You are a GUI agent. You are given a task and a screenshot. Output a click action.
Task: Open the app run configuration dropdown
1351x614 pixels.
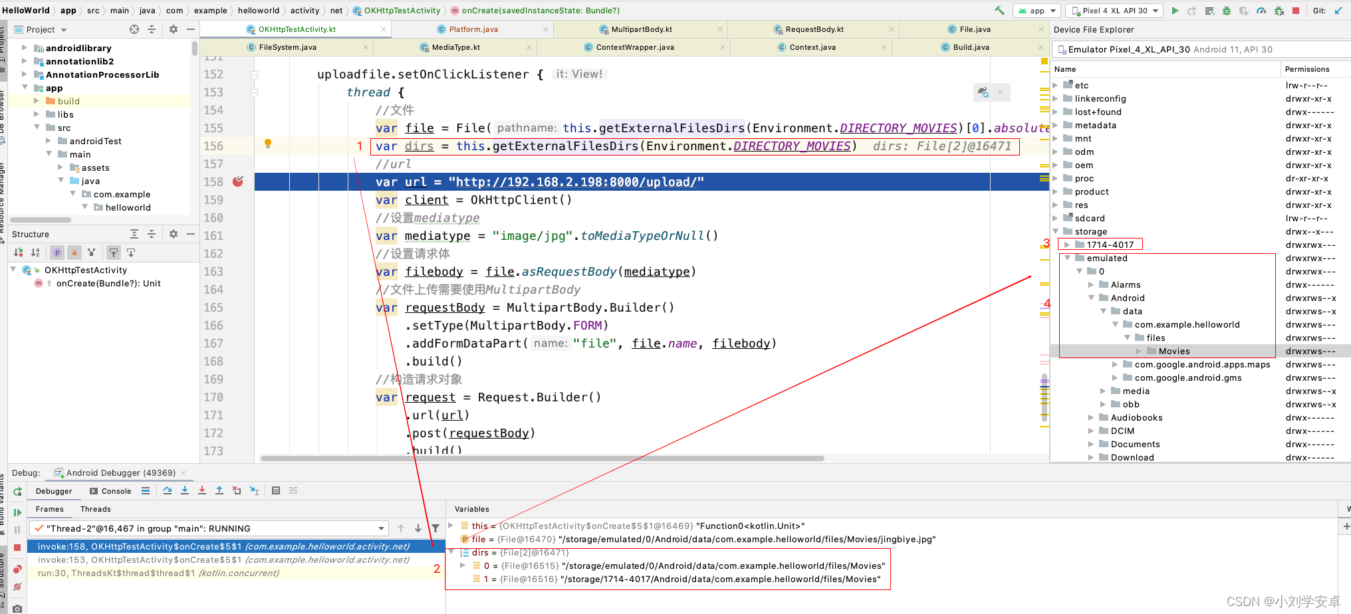(1037, 11)
